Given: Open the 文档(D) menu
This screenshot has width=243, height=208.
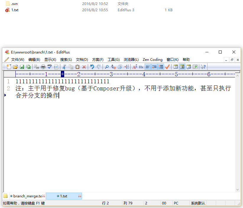Looking at the screenshot, I should point(82,60).
